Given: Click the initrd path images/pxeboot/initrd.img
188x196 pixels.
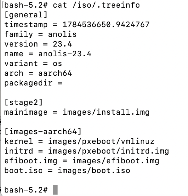Looking at the screenshot, I should (x=109, y=151).
